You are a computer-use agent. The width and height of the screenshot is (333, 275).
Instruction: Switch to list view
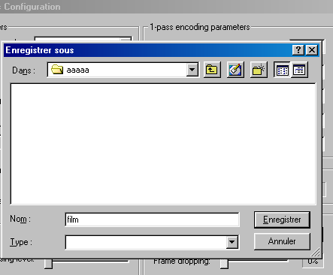pos(282,70)
